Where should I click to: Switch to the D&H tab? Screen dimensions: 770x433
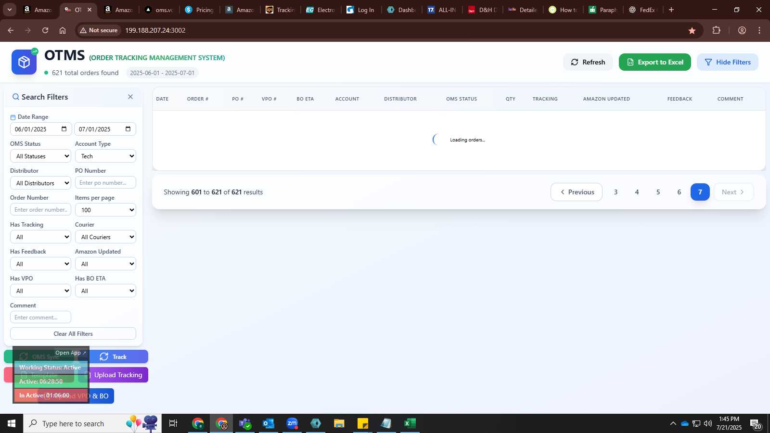click(483, 10)
